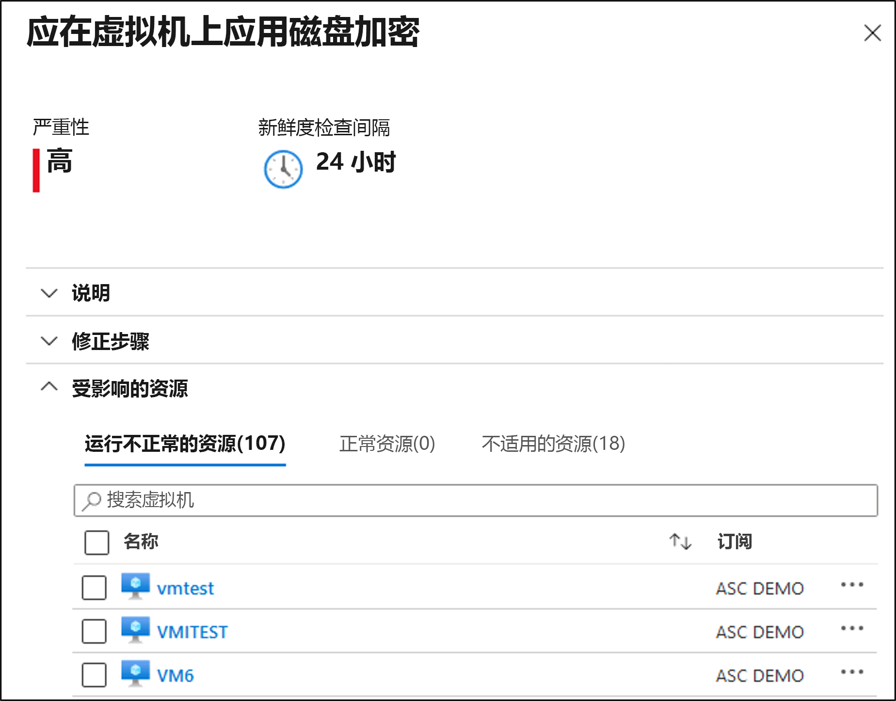Screen dimensions: 896x701
Task: Check the VM6 row checkbox
Action: [x=94, y=675]
